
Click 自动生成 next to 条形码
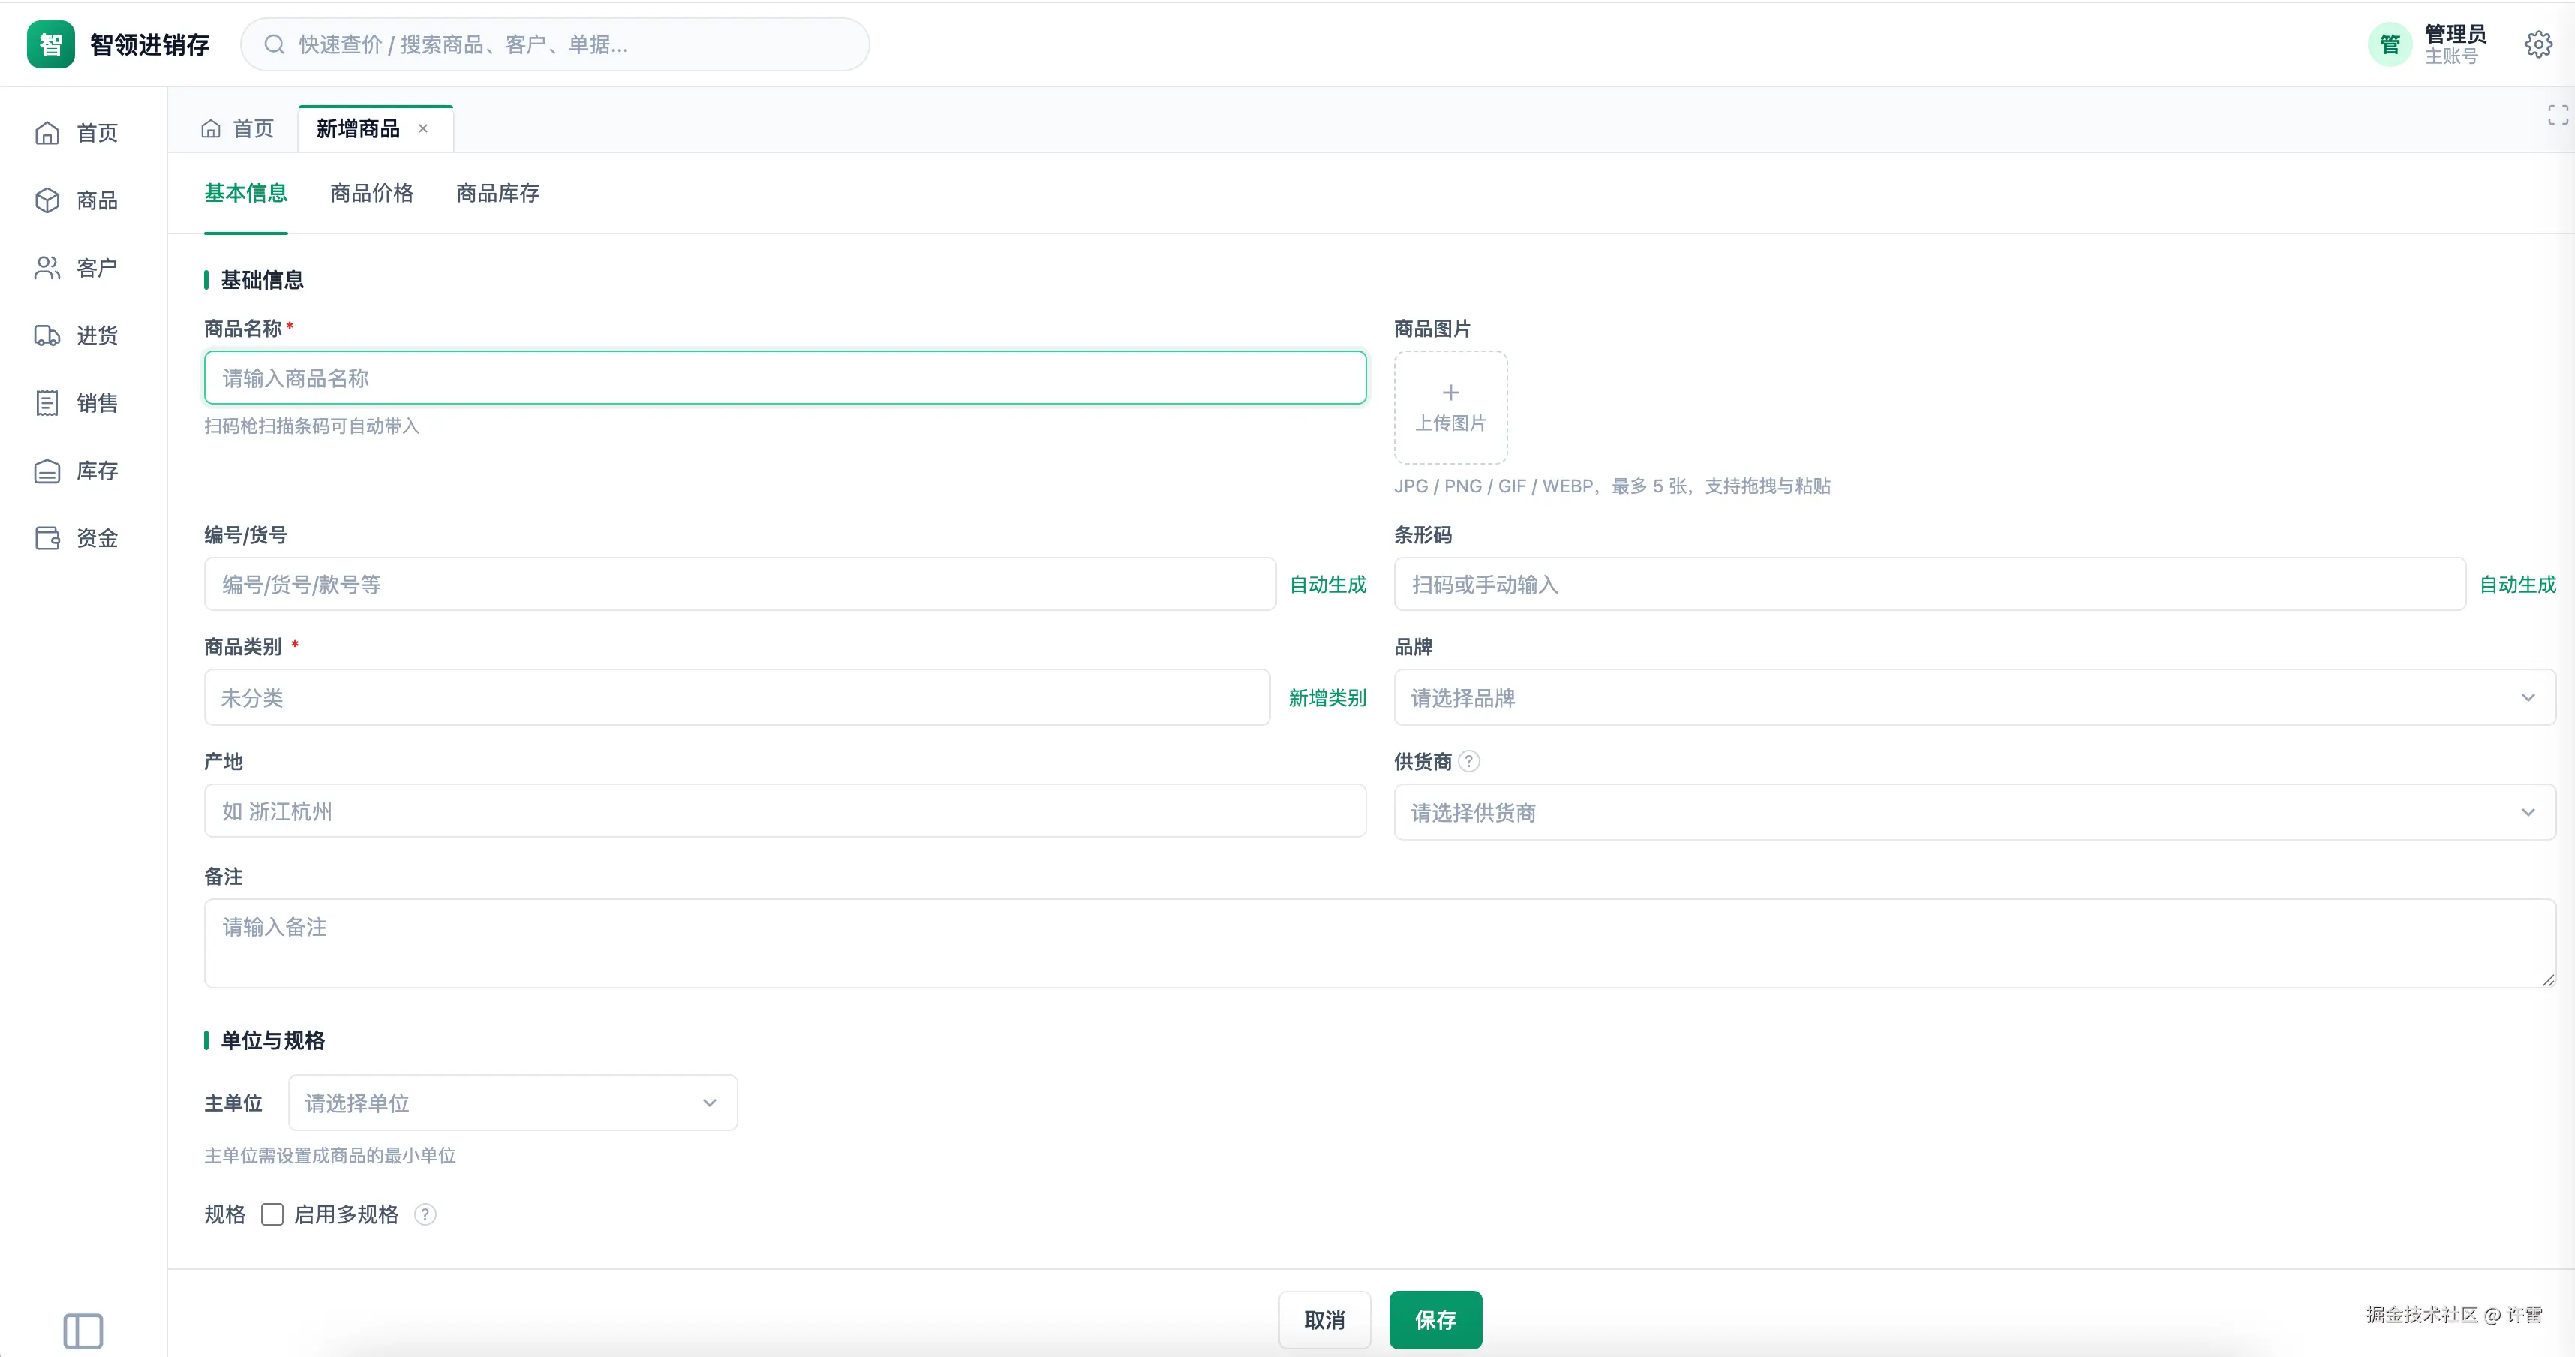(2517, 585)
